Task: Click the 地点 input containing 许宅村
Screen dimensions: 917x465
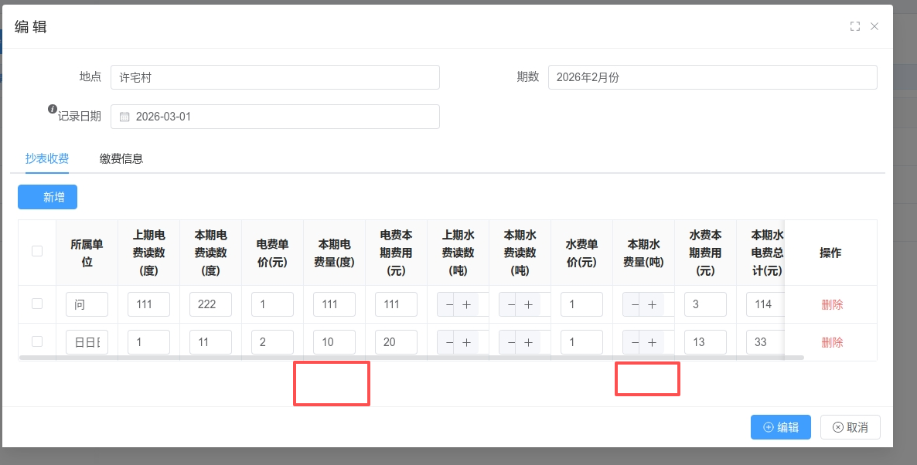Action: (x=274, y=77)
